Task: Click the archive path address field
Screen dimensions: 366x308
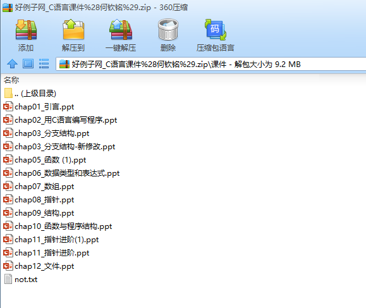Action: 210,64
